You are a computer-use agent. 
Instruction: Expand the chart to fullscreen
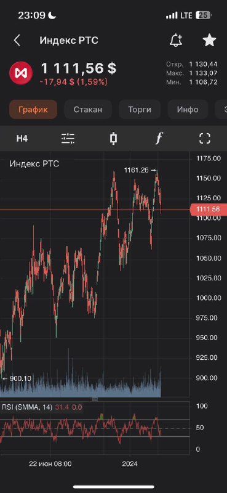coord(205,138)
